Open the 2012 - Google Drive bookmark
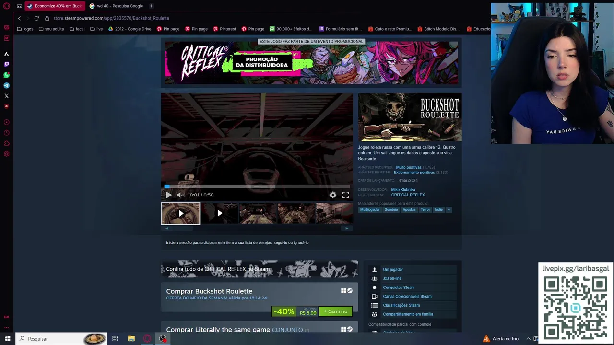The height and width of the screenshot is (345, 614). click(130, 29)
